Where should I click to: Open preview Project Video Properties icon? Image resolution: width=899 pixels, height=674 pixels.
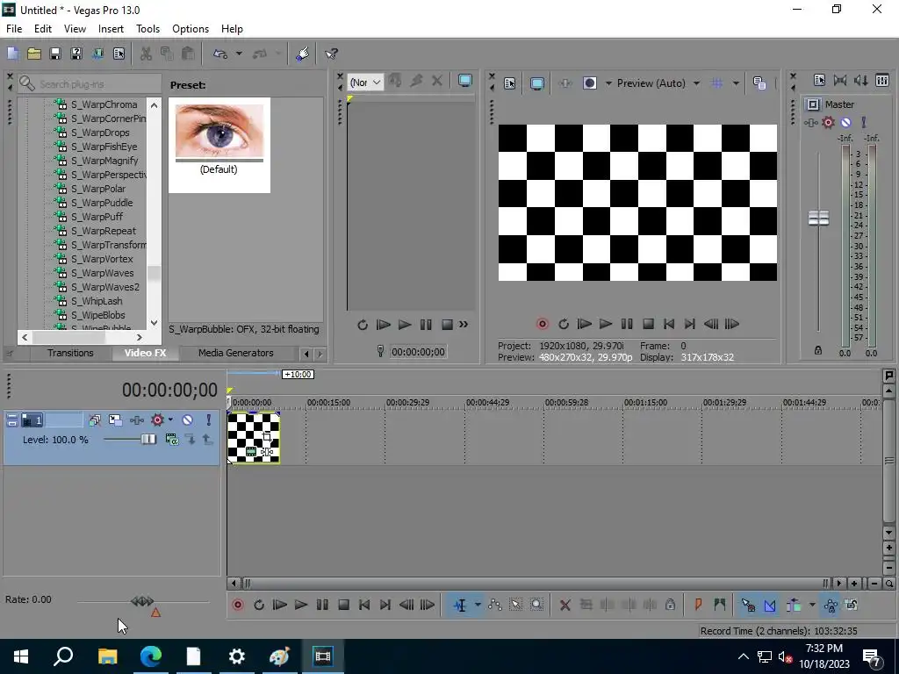point(509,83)
